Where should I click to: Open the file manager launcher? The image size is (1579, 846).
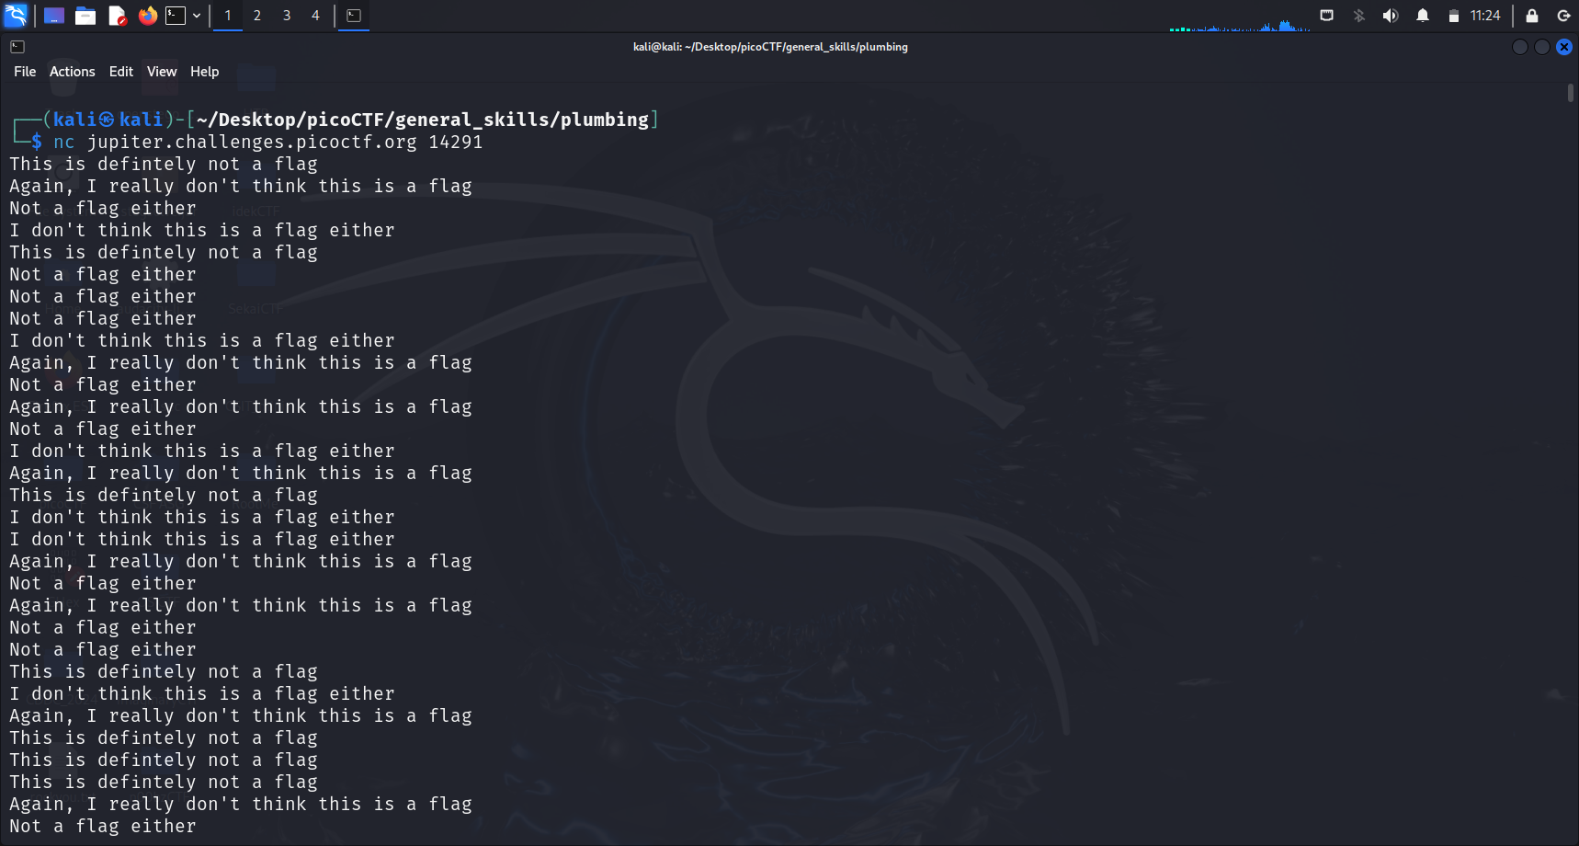(85, 16)
